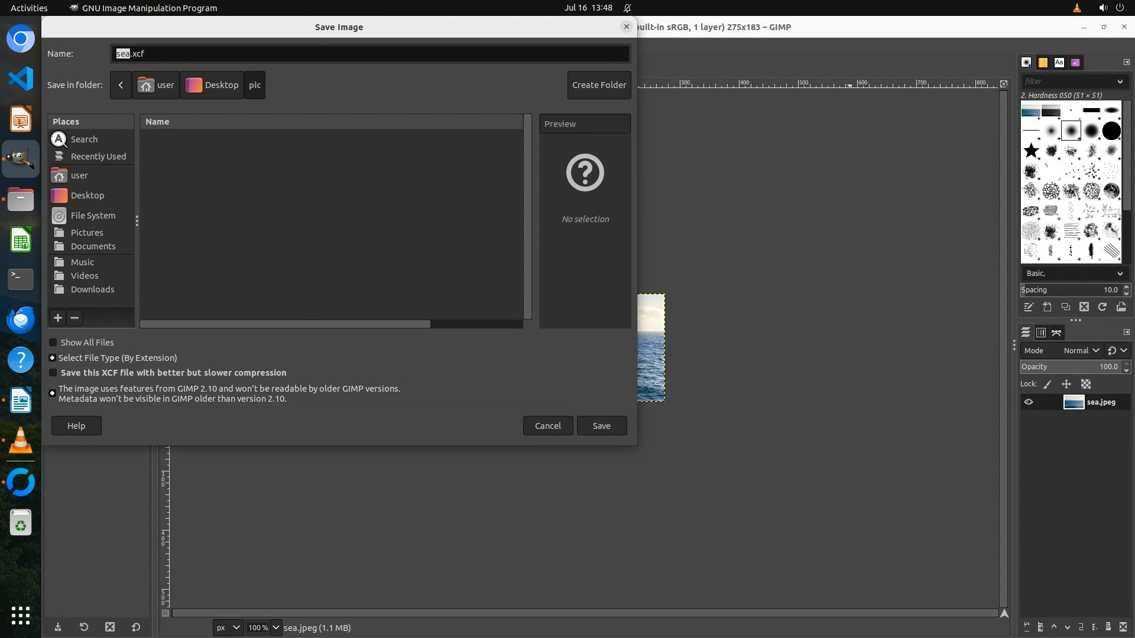Click the Create Folder button
This screenshot has height=638, width=1135.
click(599, 85)
